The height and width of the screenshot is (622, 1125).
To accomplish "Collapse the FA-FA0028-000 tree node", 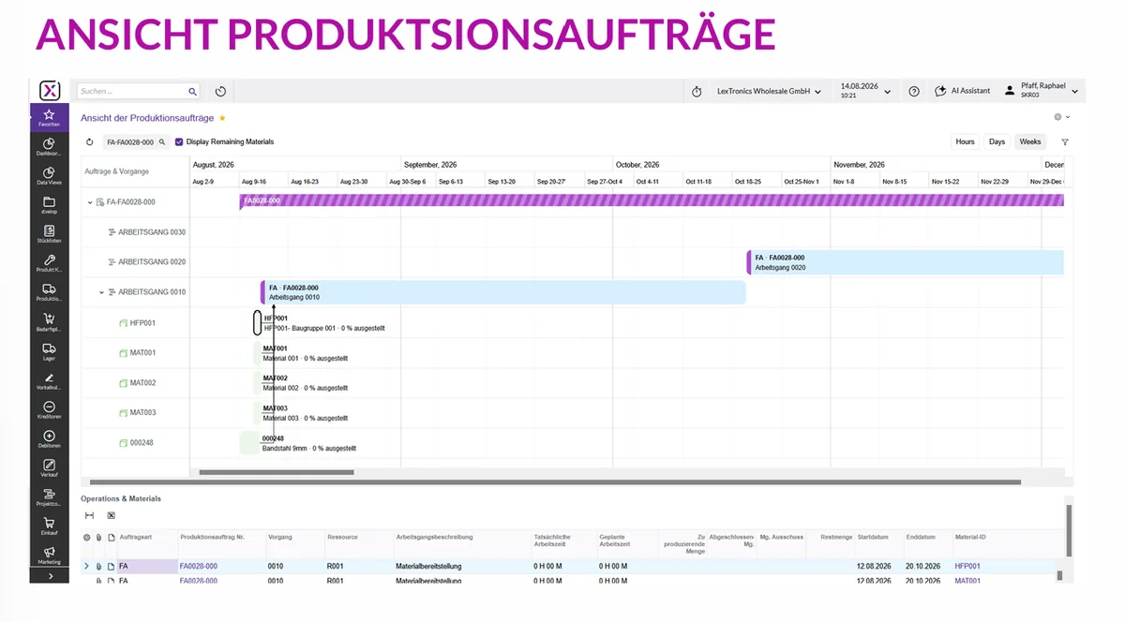I will [90, 202].
